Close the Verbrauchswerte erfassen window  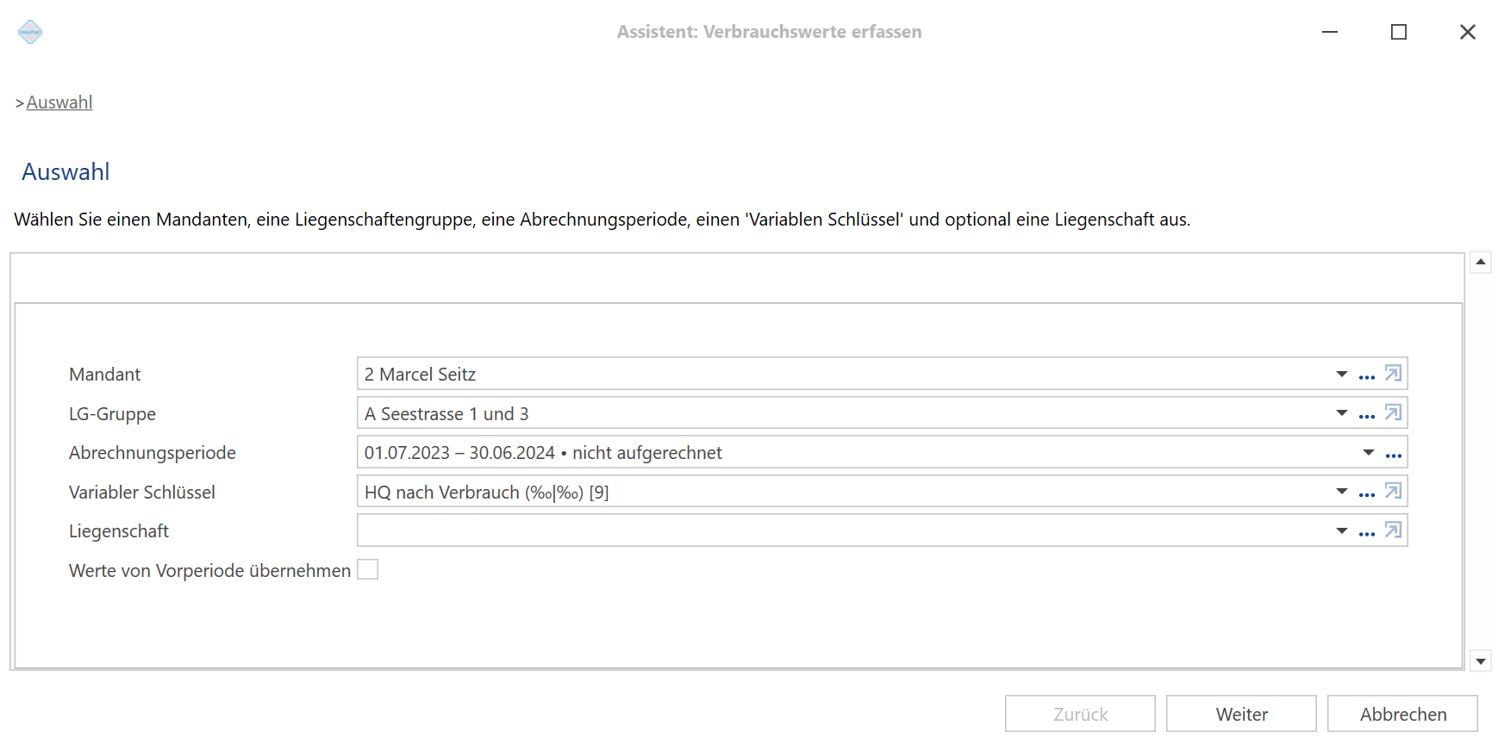click(1468, 32)
